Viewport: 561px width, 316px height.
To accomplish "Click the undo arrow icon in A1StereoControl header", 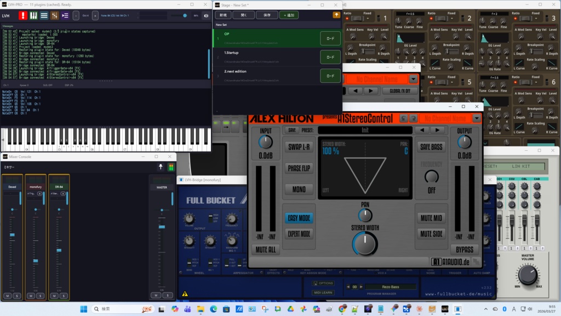I will (404, 119).
